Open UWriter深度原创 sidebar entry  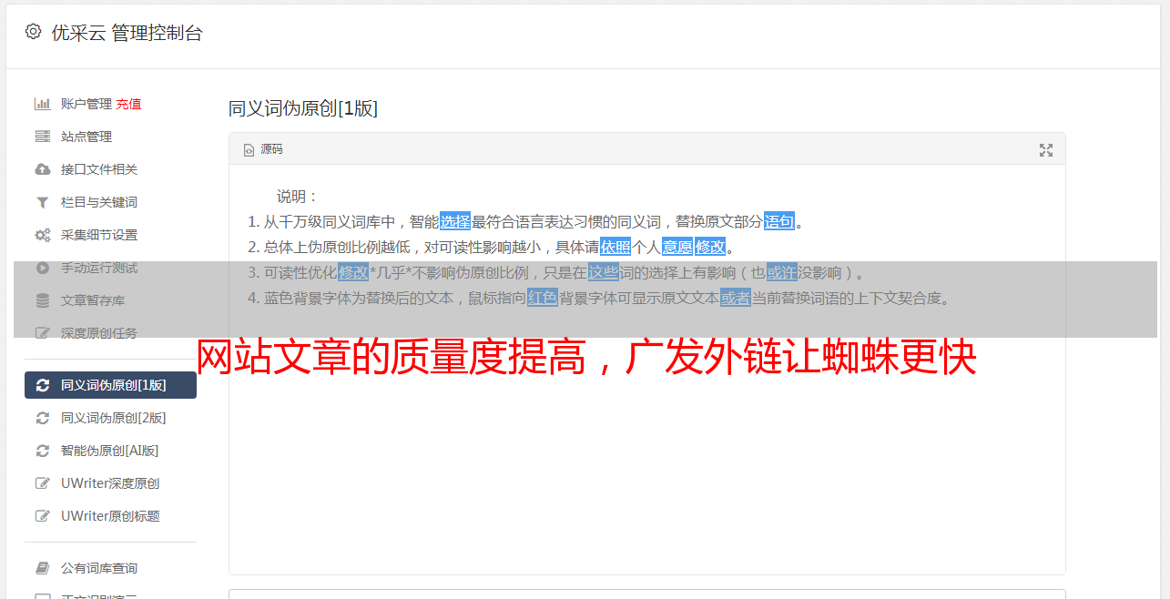tap(110, 483)
